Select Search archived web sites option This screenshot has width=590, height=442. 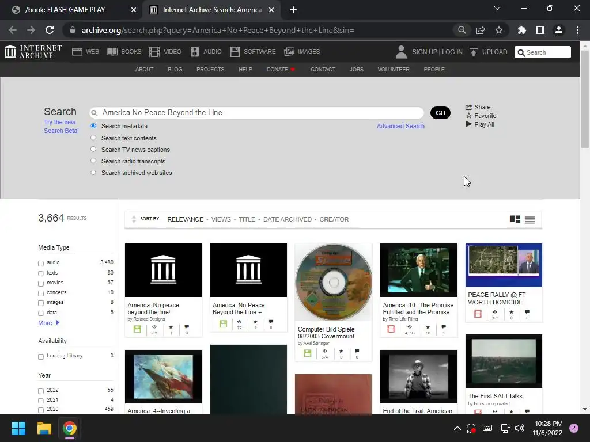(93, 173)
